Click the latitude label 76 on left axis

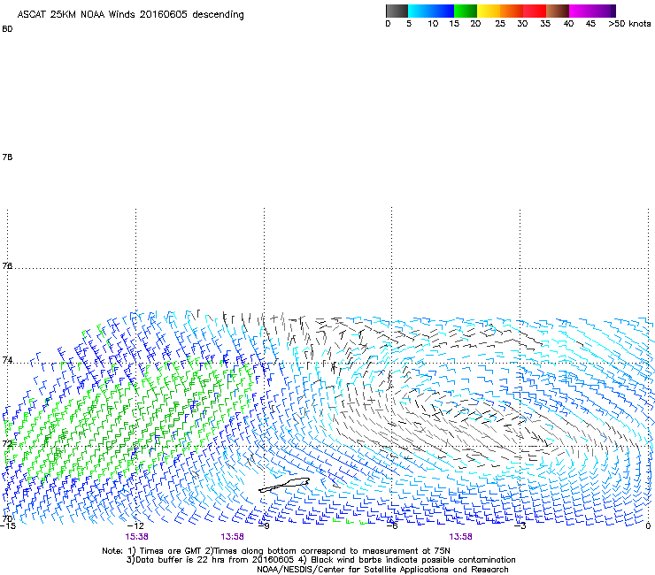pos(7,265)
